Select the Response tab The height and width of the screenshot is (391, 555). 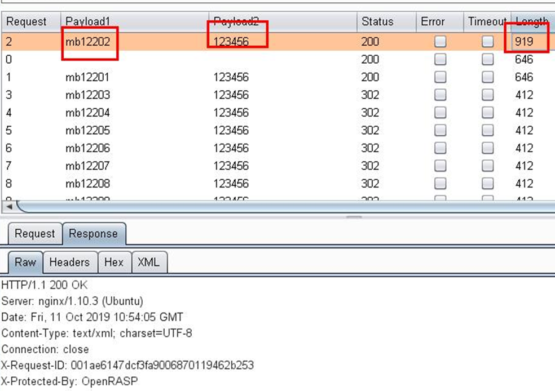94,234
